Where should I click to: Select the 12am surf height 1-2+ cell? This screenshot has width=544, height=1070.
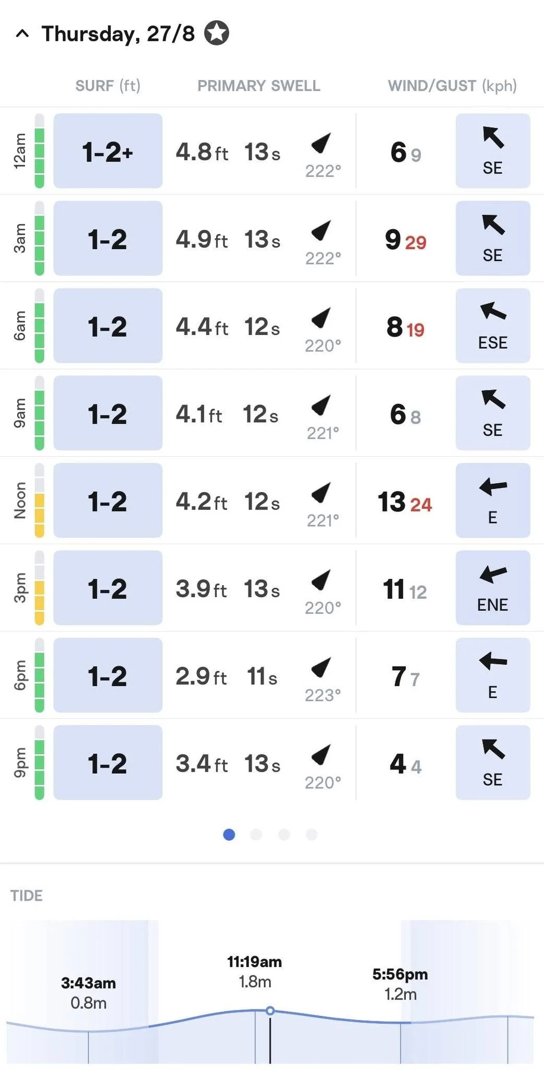click(x=108, y=151)
